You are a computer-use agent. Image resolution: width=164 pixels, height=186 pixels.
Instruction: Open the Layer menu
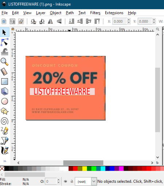point(40,13)
